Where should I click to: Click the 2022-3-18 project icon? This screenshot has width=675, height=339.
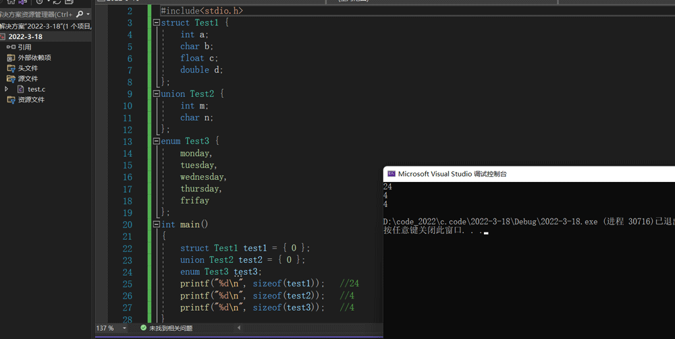[x=3, y=36]
